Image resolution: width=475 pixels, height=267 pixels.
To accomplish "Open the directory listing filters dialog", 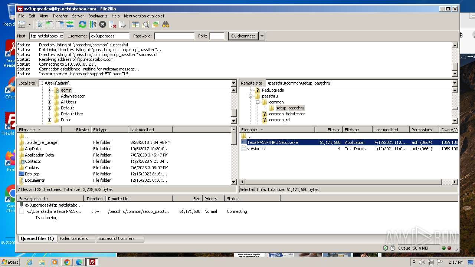I will [x=135, y=24].
